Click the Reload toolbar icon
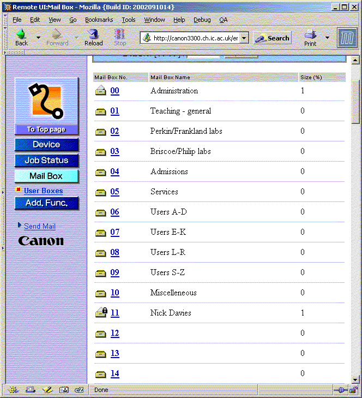Viewport: 362px width, 398px height. click(93, 37)
